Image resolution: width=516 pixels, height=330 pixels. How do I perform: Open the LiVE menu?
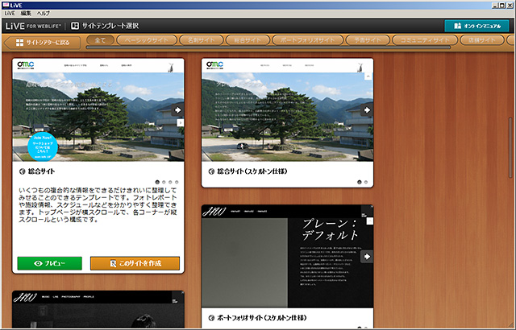(x=10, y=14)
